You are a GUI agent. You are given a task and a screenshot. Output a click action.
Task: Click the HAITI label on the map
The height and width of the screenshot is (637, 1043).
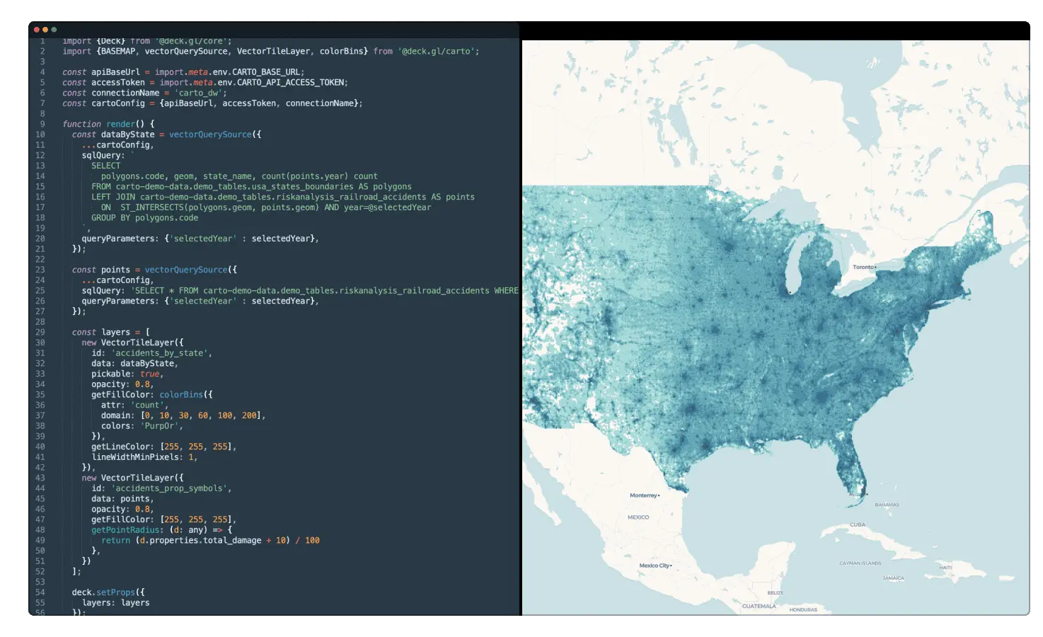945,568
